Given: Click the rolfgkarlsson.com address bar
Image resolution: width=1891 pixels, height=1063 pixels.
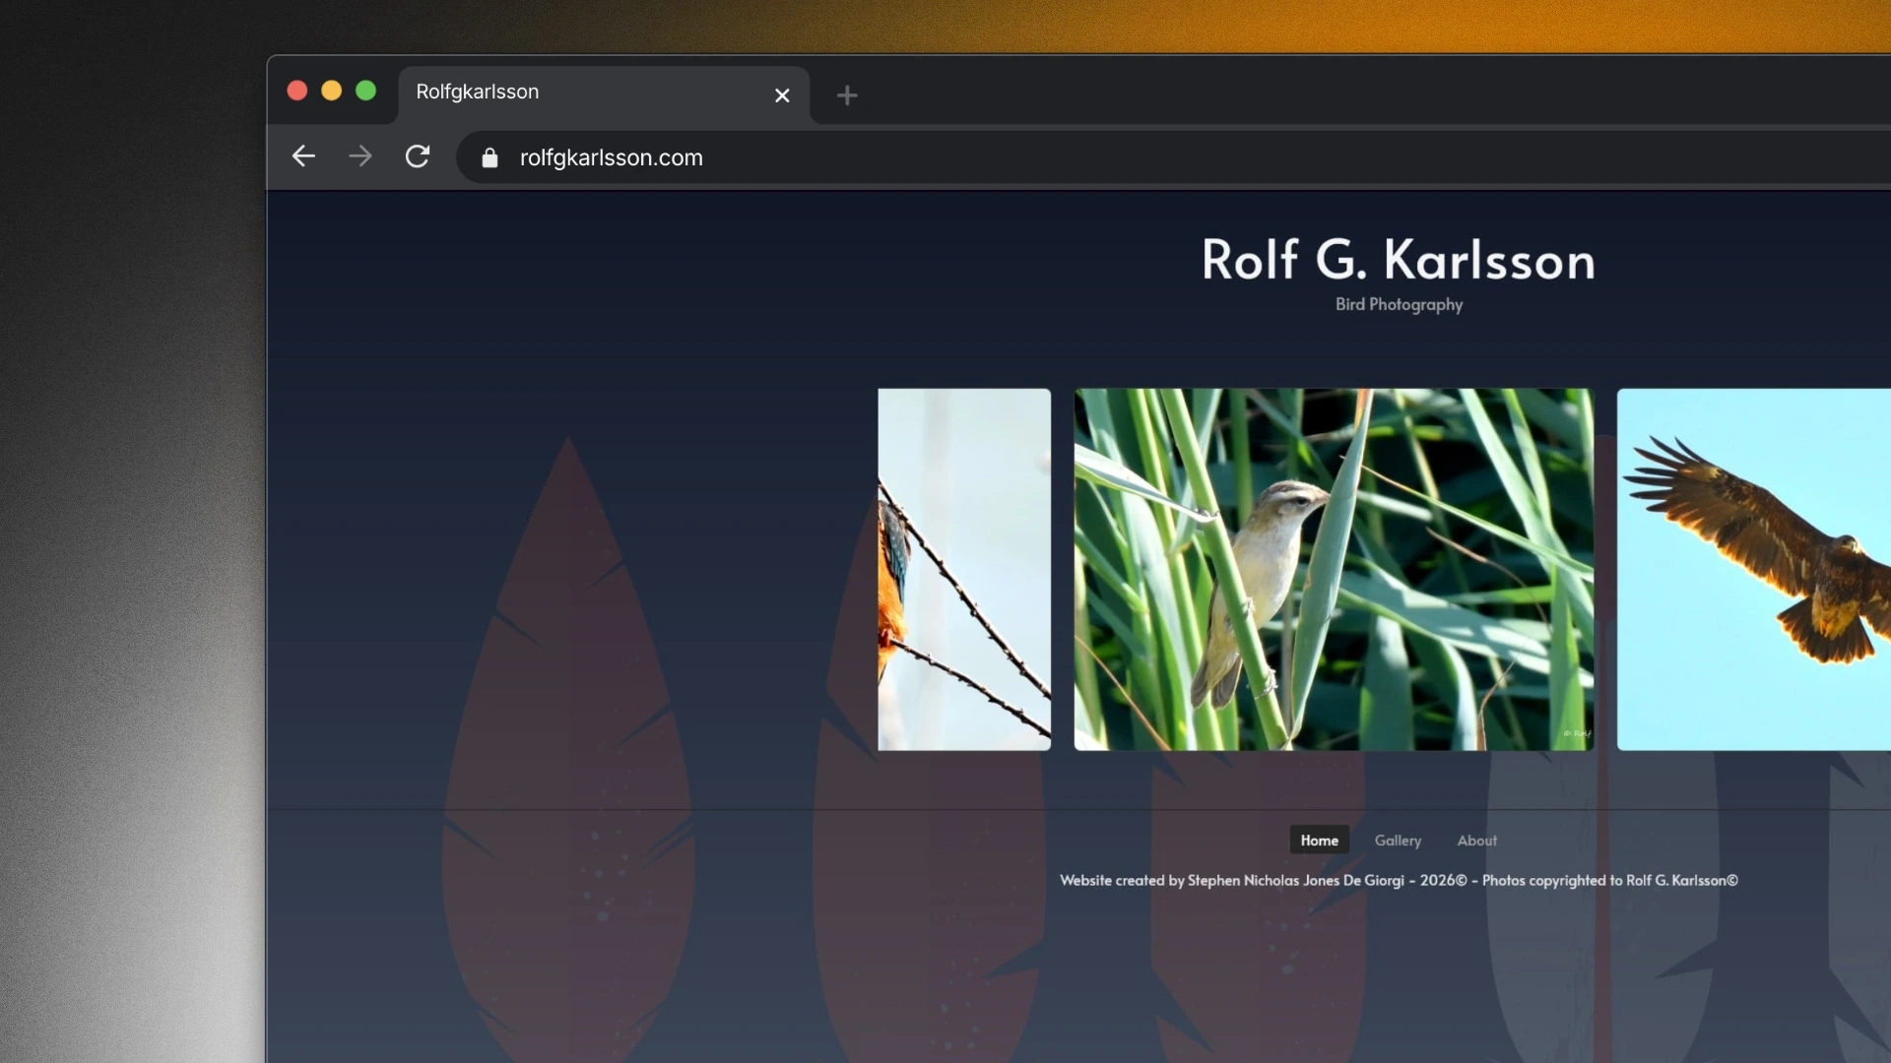Looking at the screenshot, I should click(x=1174, y=157).
